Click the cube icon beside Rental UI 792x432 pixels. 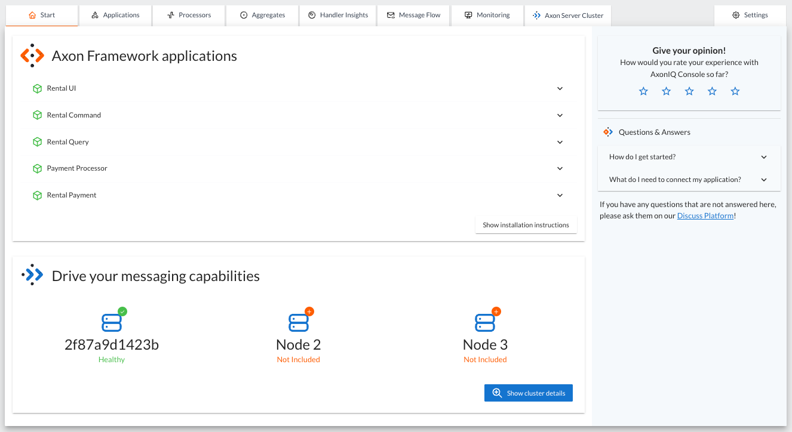[37, 88]
